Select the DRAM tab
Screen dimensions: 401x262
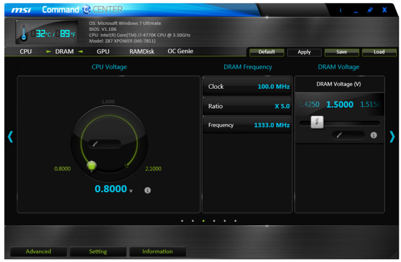click(64, 51)
